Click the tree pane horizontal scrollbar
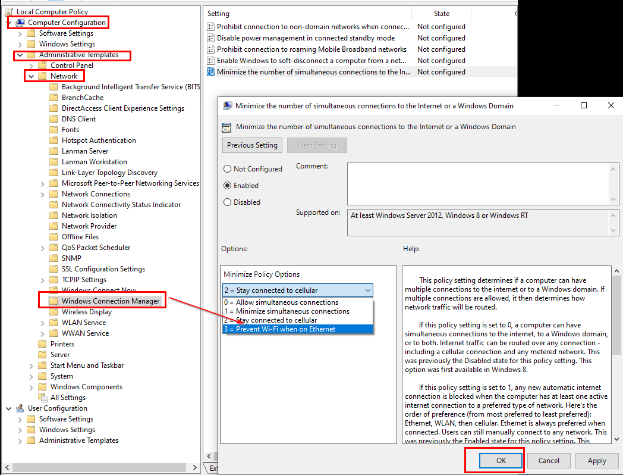Image resolution: width=623 pixels, height=475 pixels. click(x=100, y=467)
